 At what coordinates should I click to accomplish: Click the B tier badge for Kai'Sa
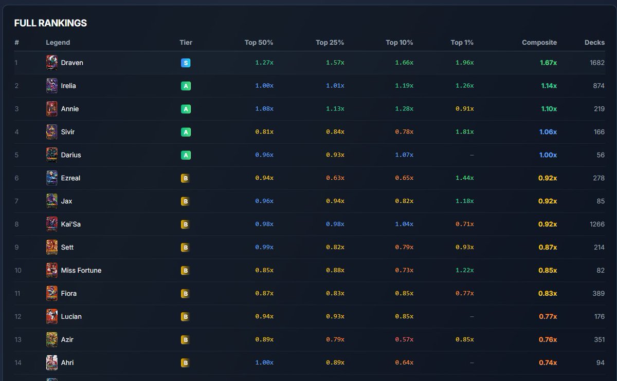point(186,225)
